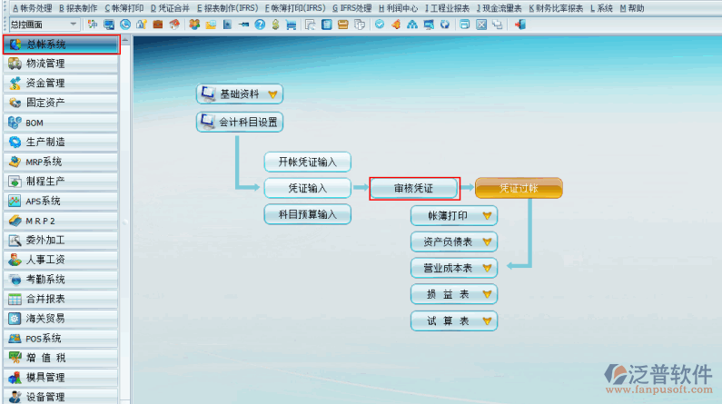Open the H利润中心 menu

[x=399, y=7]
